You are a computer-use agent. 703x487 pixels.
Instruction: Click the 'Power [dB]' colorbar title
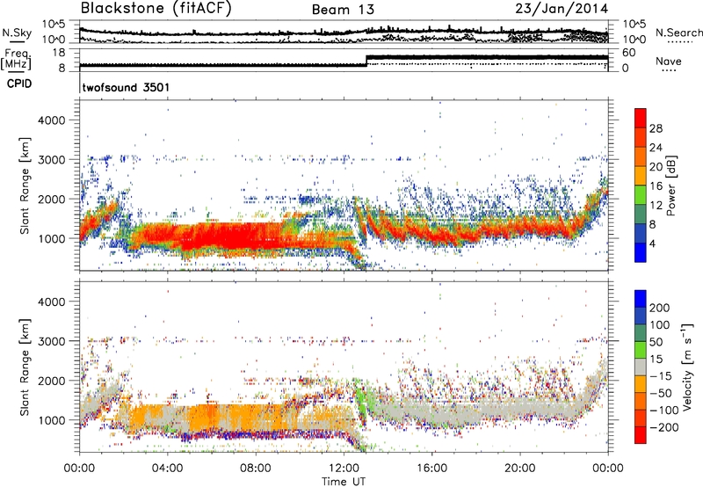[x=671, y=185]
